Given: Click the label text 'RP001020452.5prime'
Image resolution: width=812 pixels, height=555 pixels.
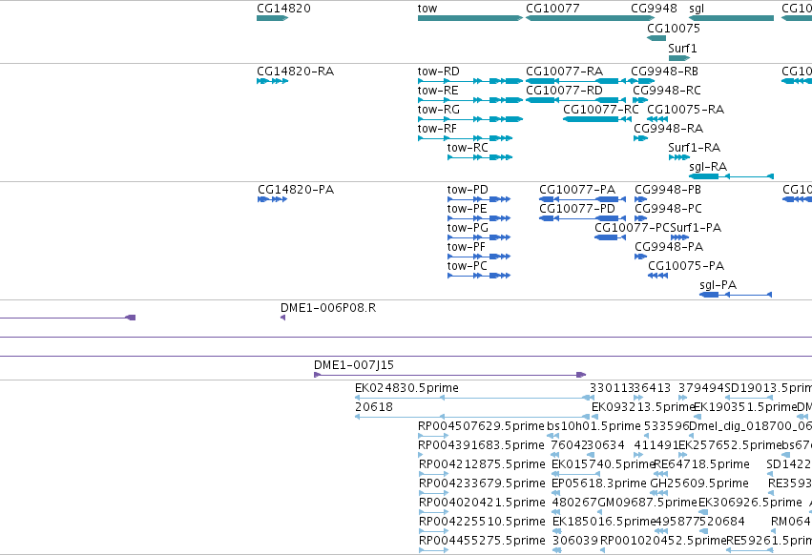Looking at the screenshot, I should 663,541.
